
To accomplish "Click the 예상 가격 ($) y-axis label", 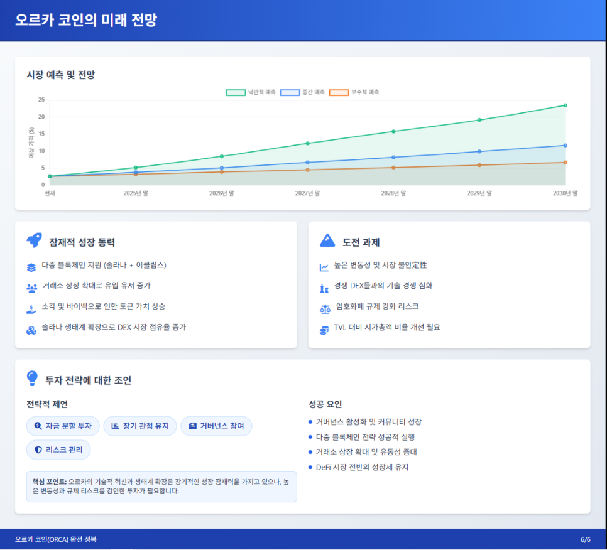I will click(31, 143).
